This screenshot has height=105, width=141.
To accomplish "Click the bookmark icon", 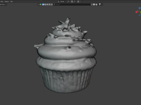I will tap(94, 4).
